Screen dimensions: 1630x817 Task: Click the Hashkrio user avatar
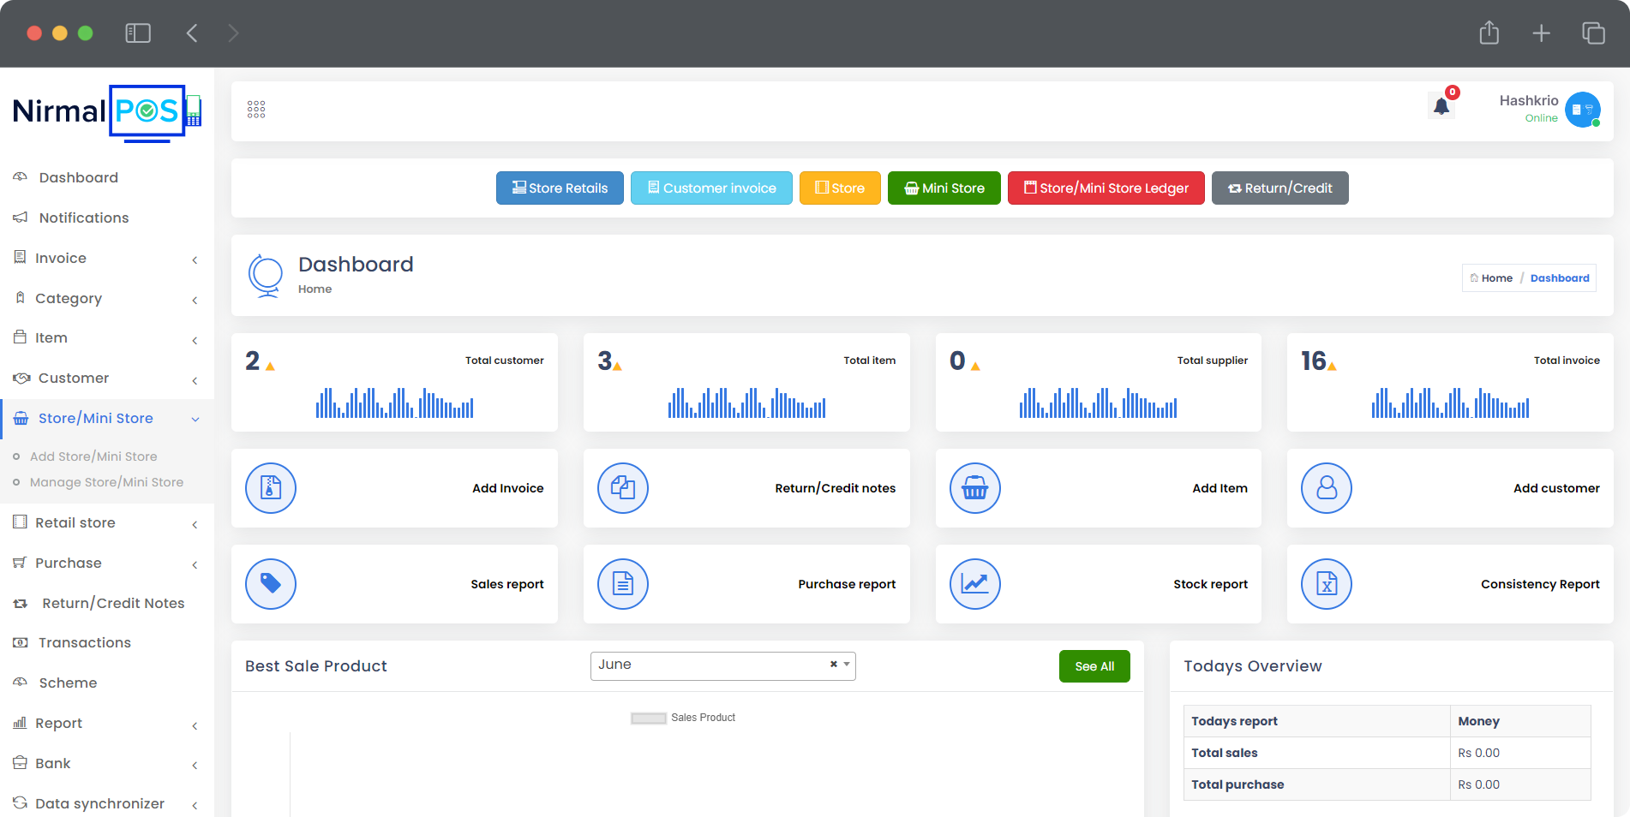[1582, 110]
